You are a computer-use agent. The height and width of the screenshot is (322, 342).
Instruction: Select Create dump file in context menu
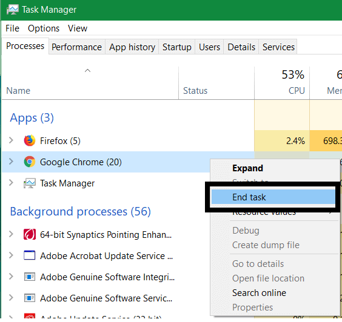pyautogui.click(x=274, y=245)
